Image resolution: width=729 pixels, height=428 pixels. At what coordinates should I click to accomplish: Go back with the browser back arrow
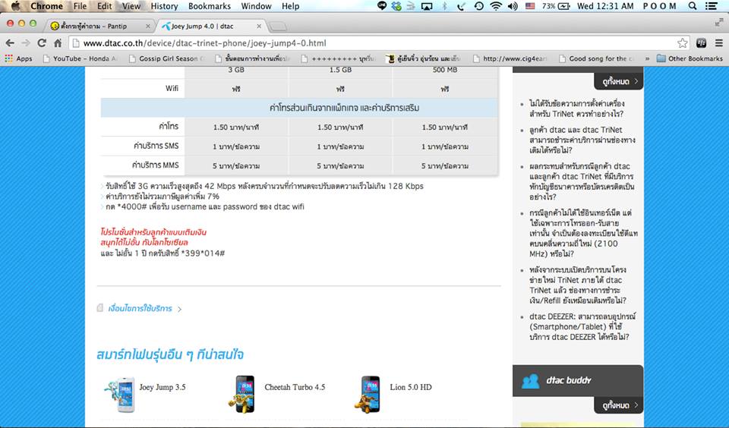coord(10,42)
